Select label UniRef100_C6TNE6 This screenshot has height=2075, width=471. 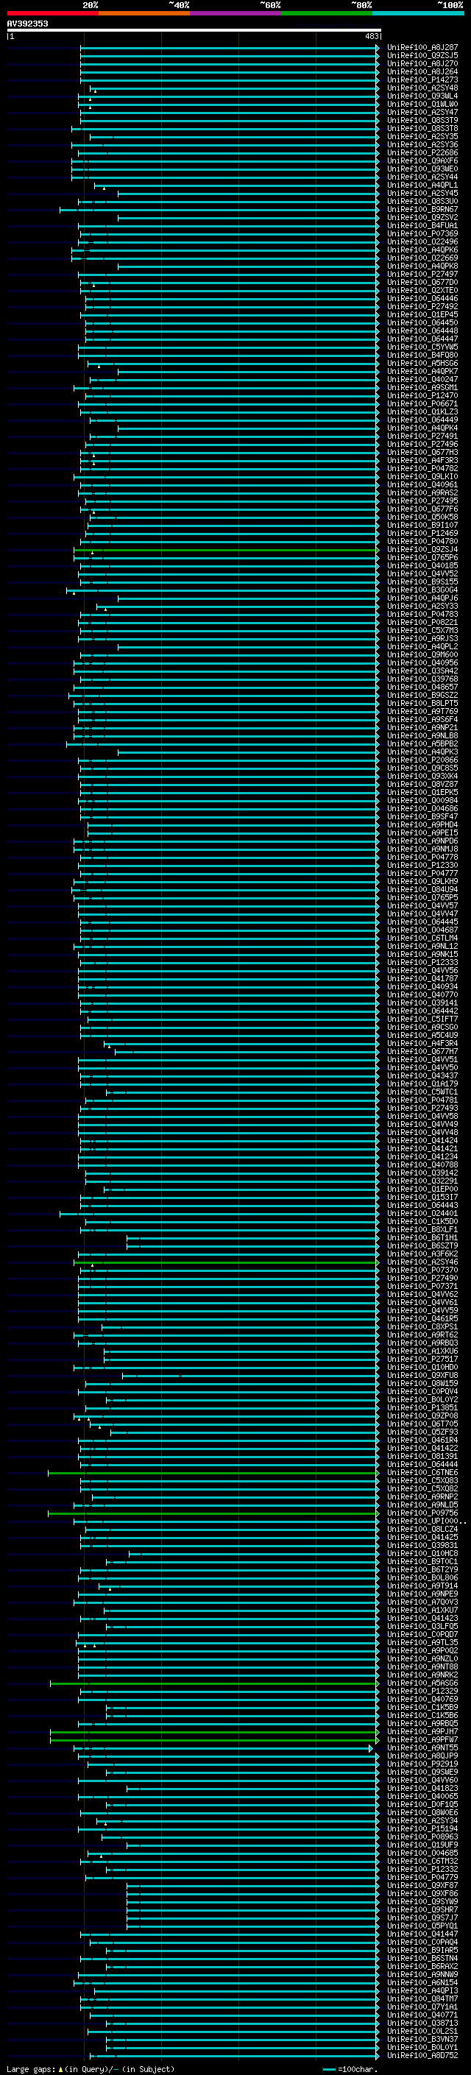pos(422,1472)
